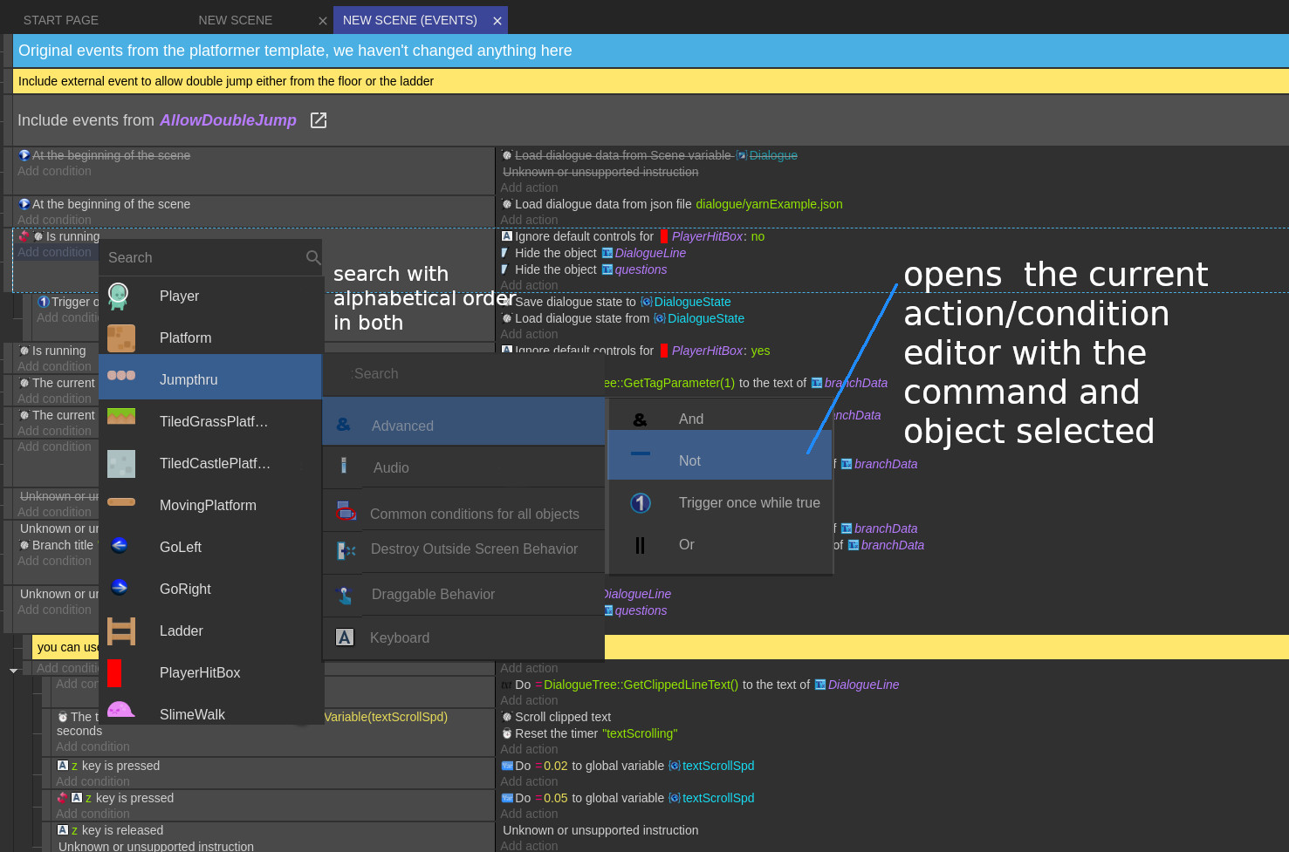This screenshot has width=1289, height=852.
Task: Open the AllowDoubleJump external events link
Action: pos(228,120)
